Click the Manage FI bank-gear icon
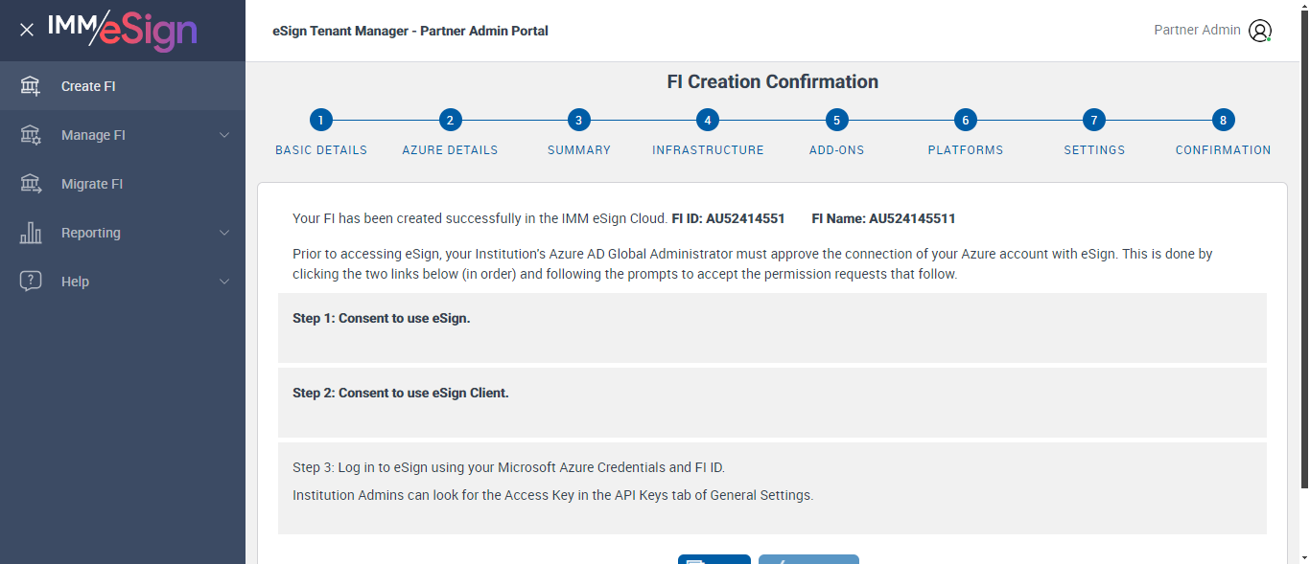The image size is (1310, 564). tap(31, 135)
